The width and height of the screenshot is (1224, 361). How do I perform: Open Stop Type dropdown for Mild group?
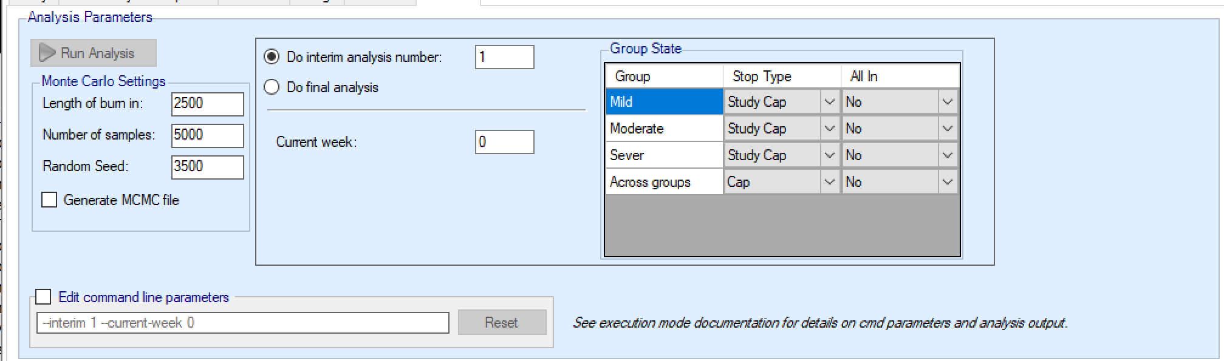point(829,102)
